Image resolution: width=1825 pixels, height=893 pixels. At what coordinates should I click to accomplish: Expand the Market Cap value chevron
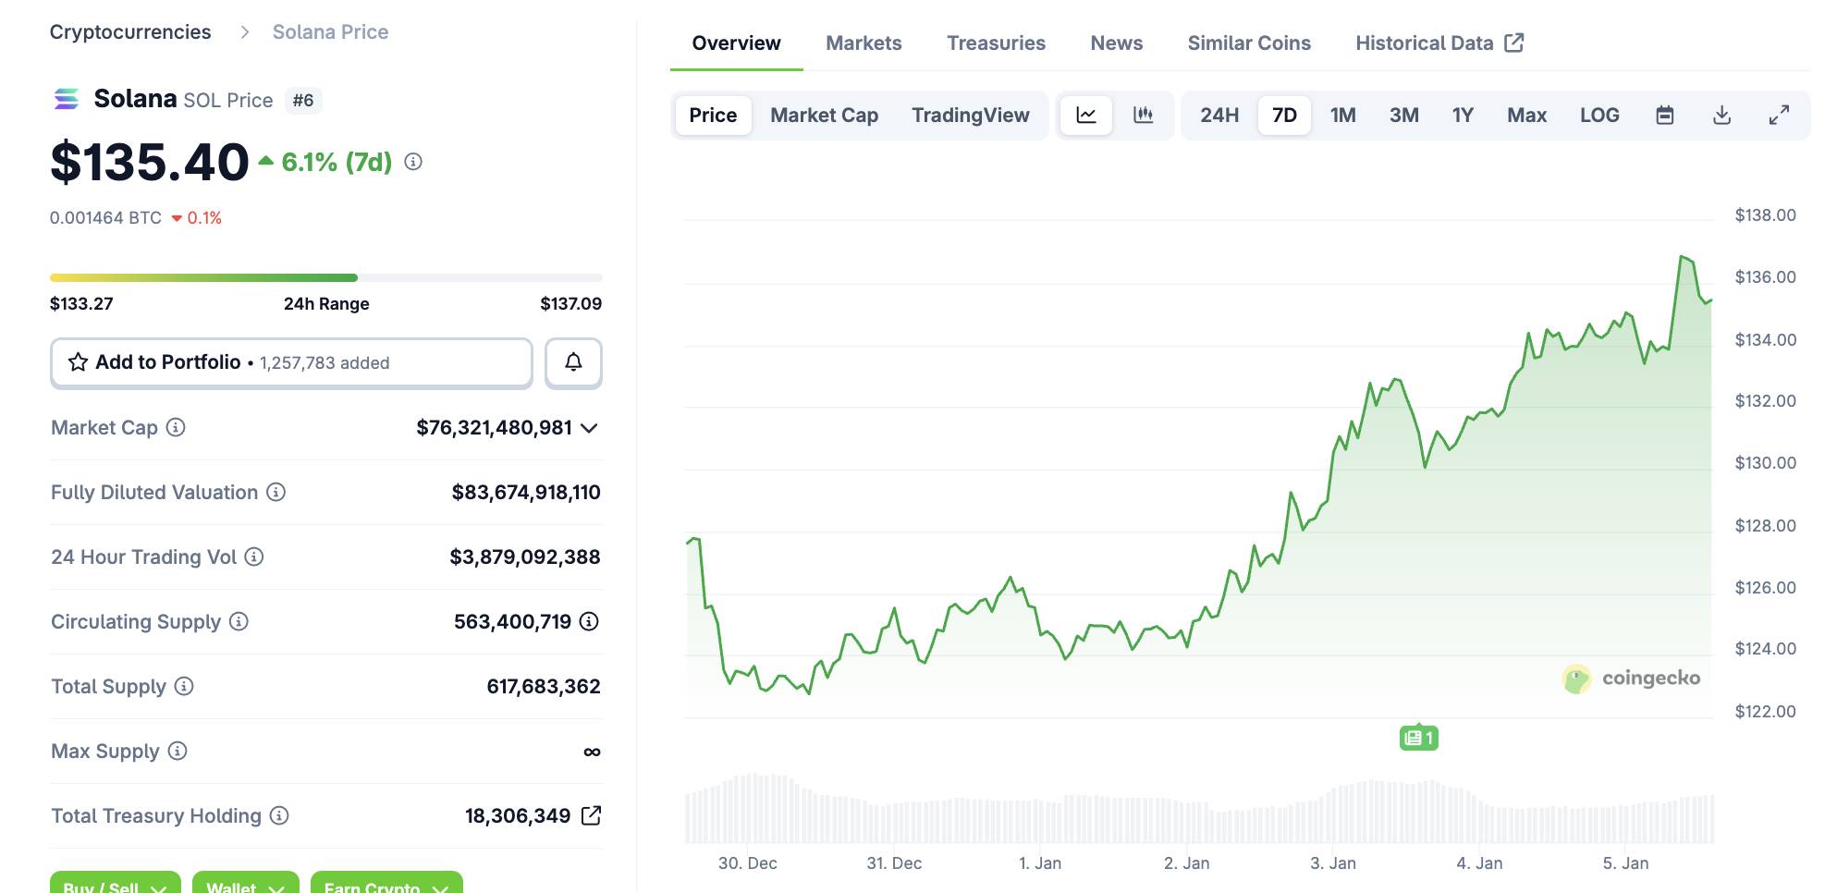pyautogui.click(x=590, y=428)
